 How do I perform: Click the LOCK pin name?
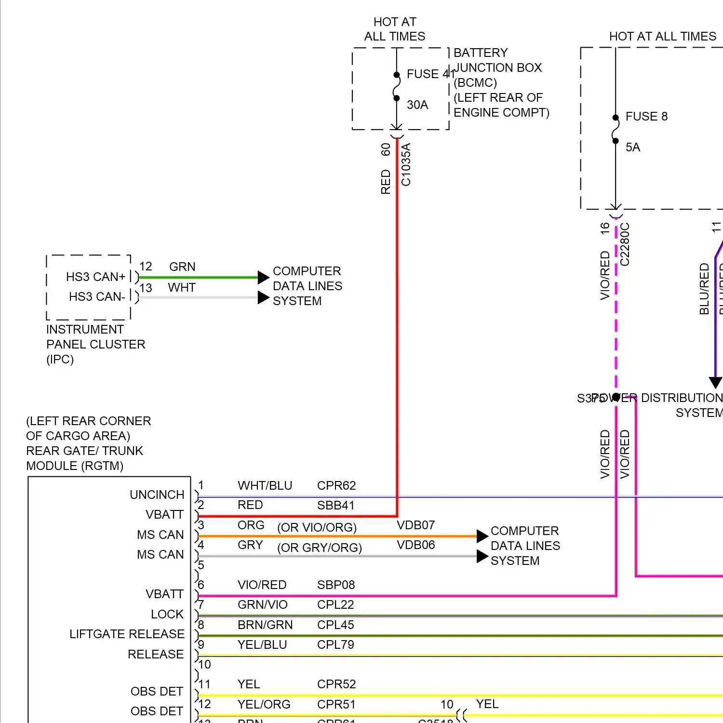click(167, 614)
